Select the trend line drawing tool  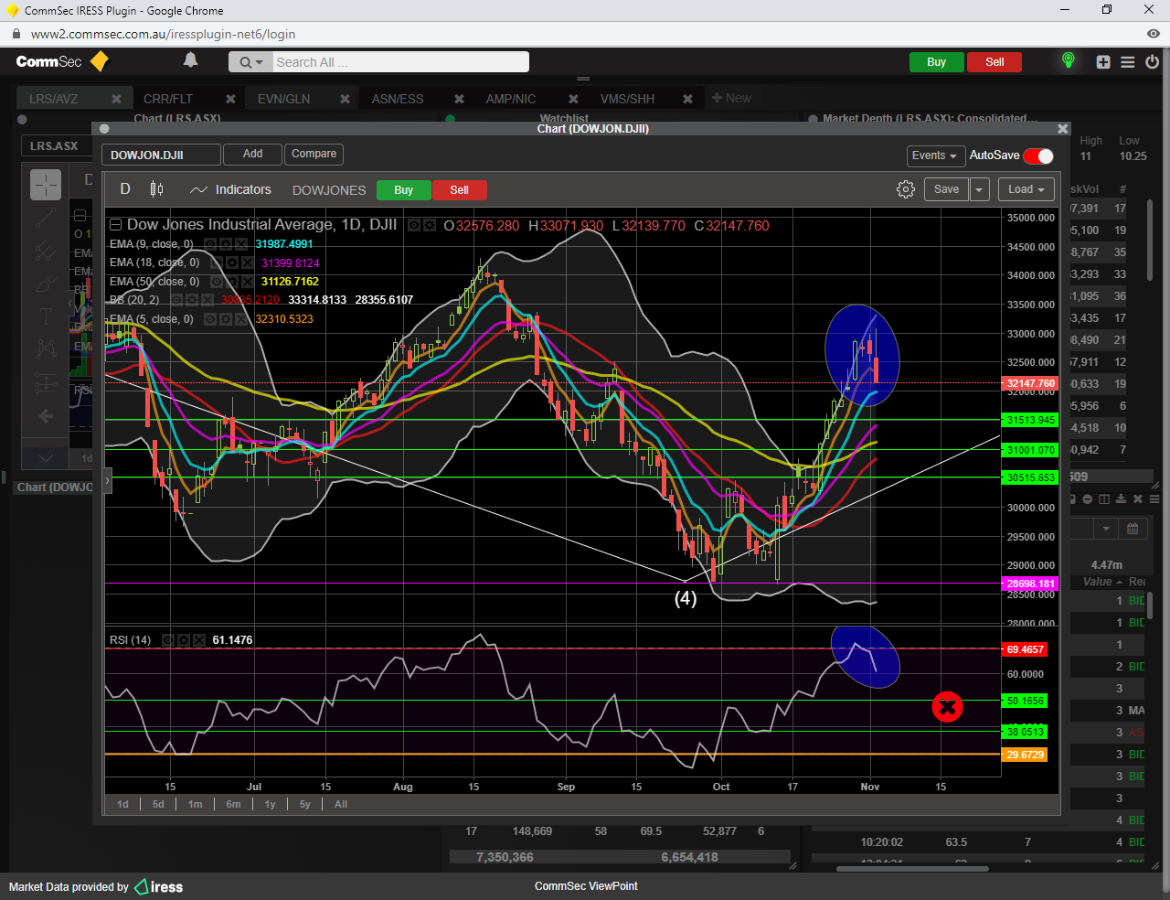coord(46,219)
